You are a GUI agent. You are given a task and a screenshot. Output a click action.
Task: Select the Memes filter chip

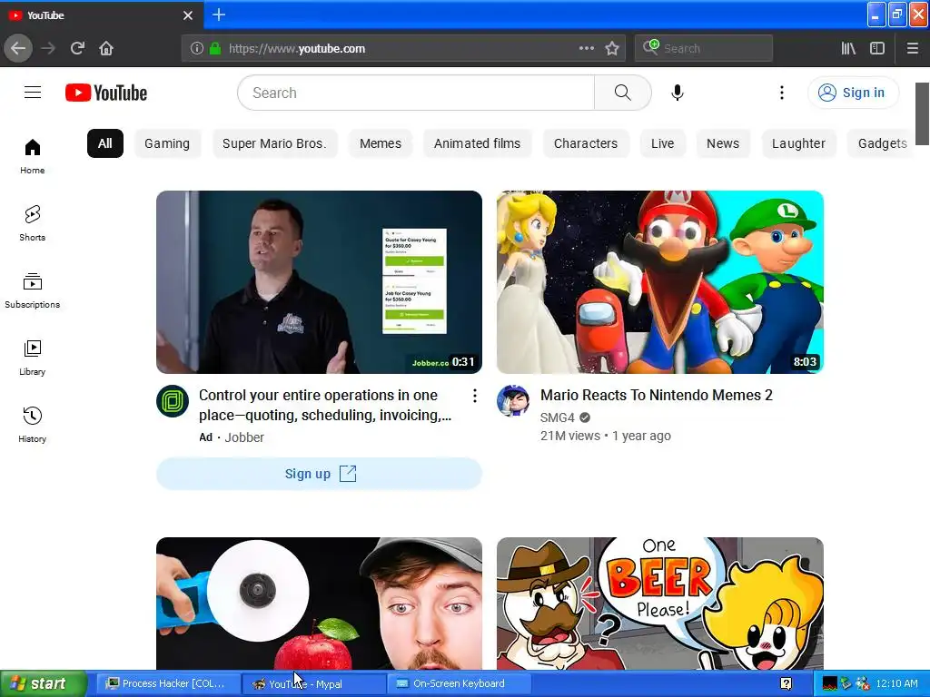coord(381,143)
